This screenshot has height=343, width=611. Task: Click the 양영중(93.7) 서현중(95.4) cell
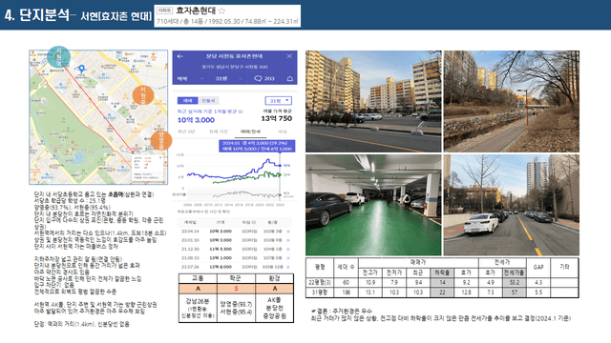tap(236, 308)
